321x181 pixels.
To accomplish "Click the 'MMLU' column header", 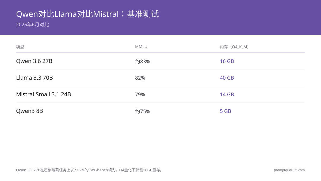I will click(x=141, y=47).
